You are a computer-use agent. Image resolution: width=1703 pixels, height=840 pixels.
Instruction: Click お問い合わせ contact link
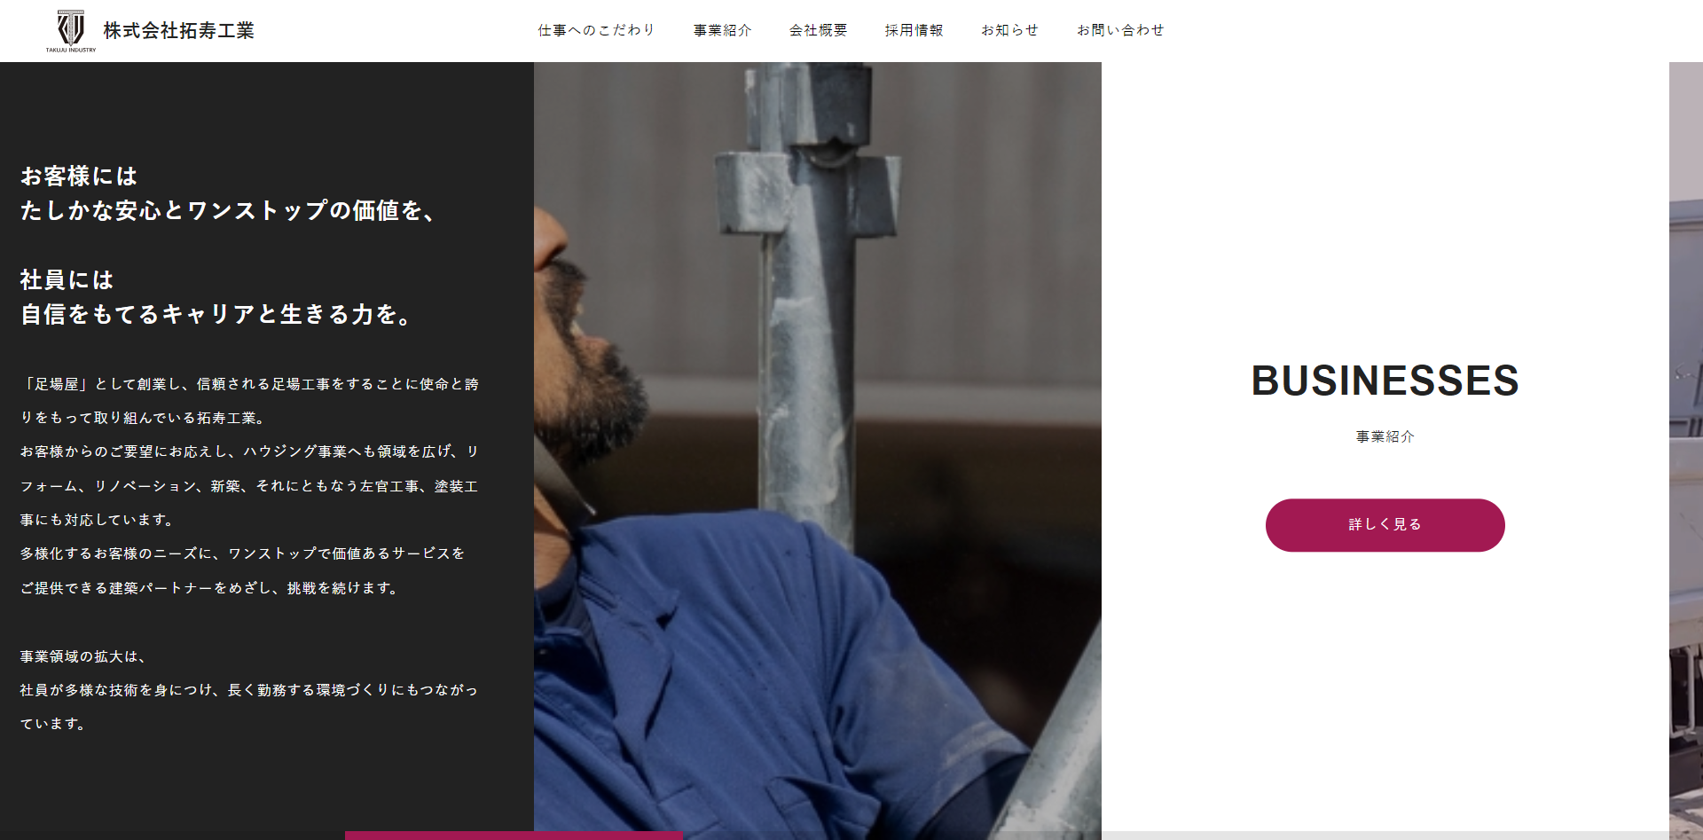1121,30
